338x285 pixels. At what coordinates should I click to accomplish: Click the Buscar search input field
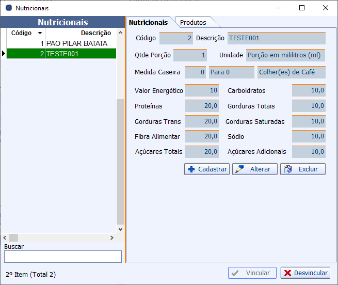[63, 257]
